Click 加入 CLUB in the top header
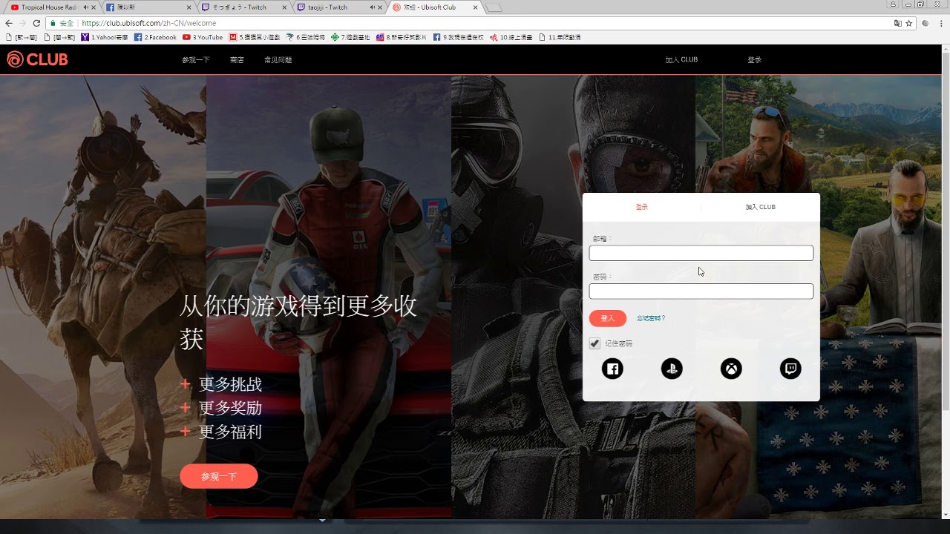 [681, 59]
